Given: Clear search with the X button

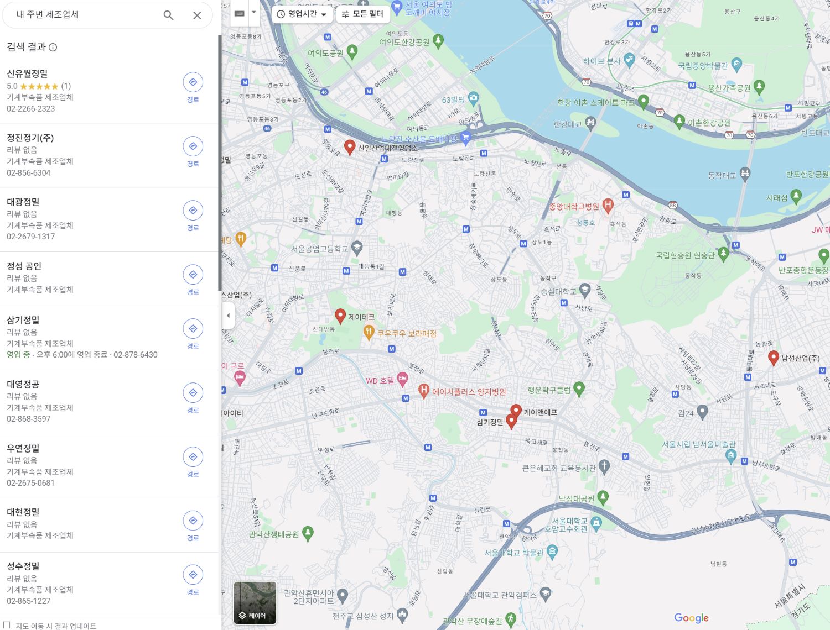Looking at the screenshot, I should pyautogui.click(x=197, y=15).
